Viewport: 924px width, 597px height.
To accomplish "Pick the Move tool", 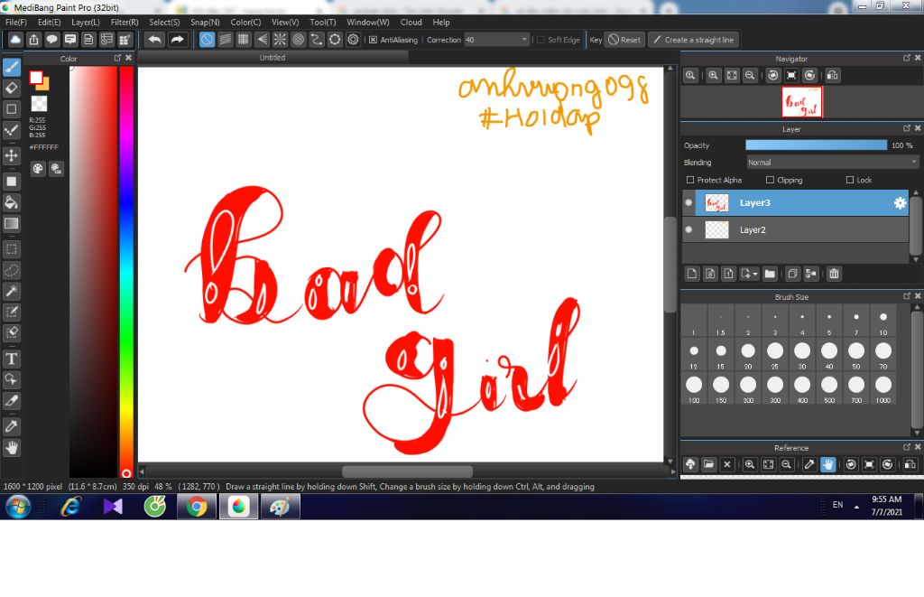I will (12, 155).
